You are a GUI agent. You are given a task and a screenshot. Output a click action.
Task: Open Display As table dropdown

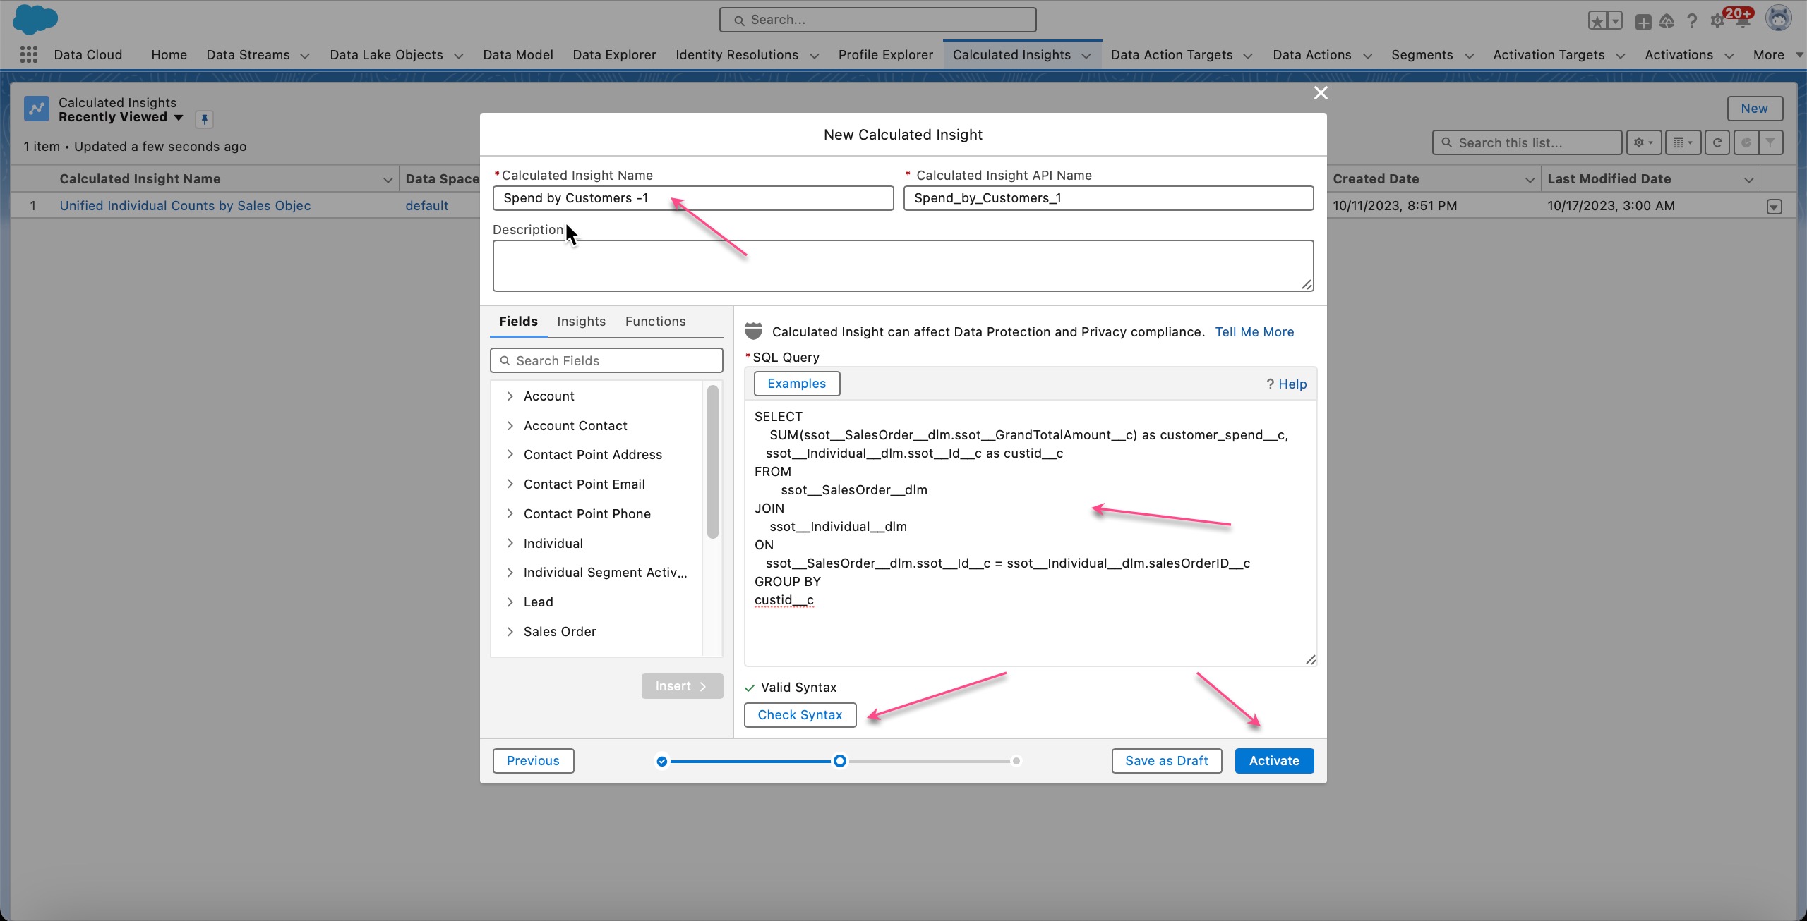[1683, 142]
